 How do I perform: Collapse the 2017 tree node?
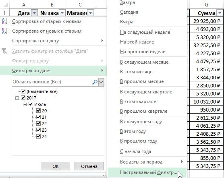point(17,98)
